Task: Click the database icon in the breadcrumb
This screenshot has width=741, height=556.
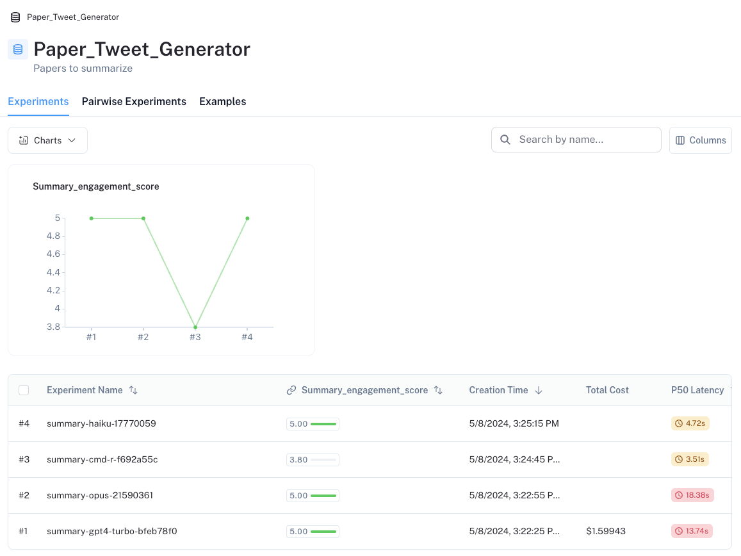Action: 15,17
